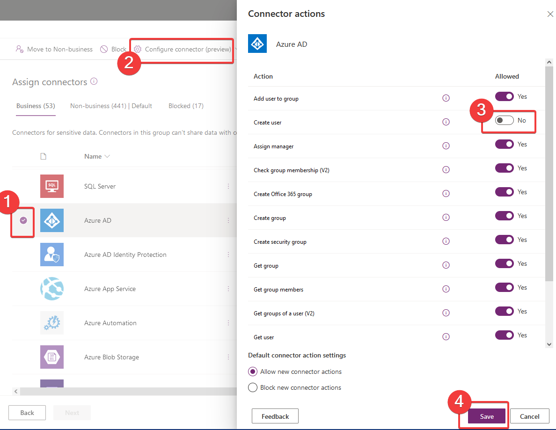Click the Azure AD connector icon
Image resolution: width=556 pixels, height=430 pixels.
[51, 220]
